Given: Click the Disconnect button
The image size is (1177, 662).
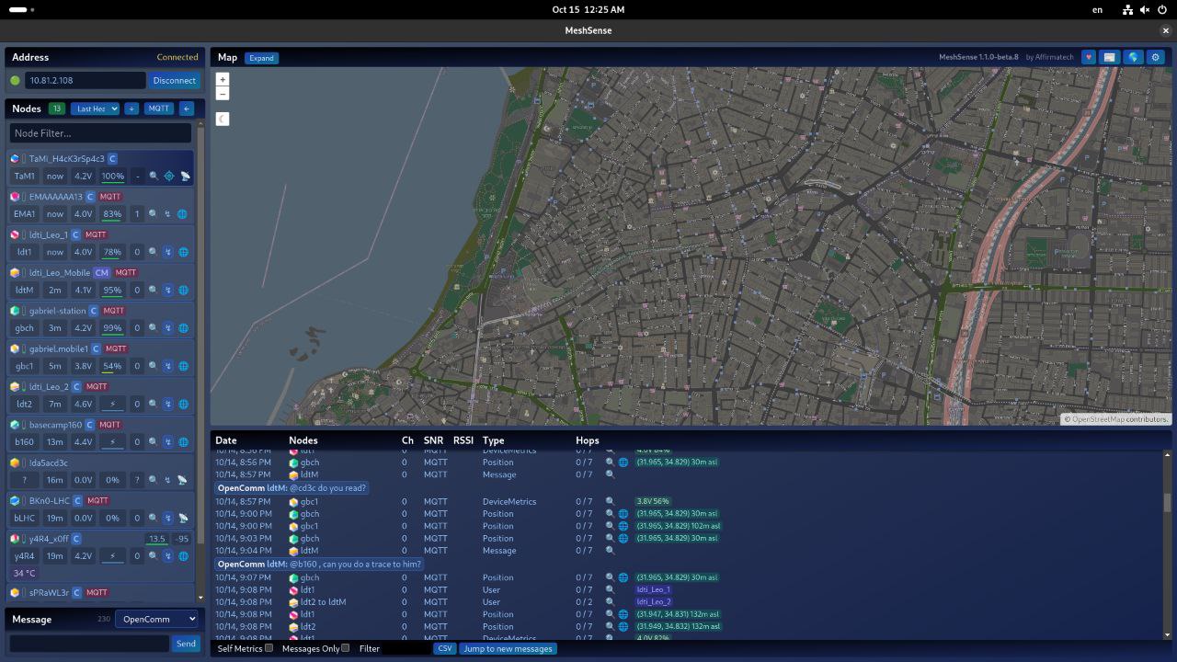Looking at the screenshot, I should point(174,80).
